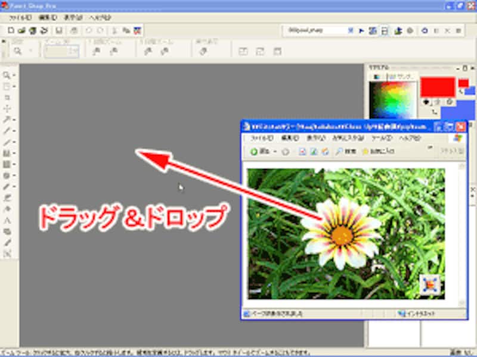Open the File menu in Paint Shop Pro
477x357 pixels.
tap(20, 18)
